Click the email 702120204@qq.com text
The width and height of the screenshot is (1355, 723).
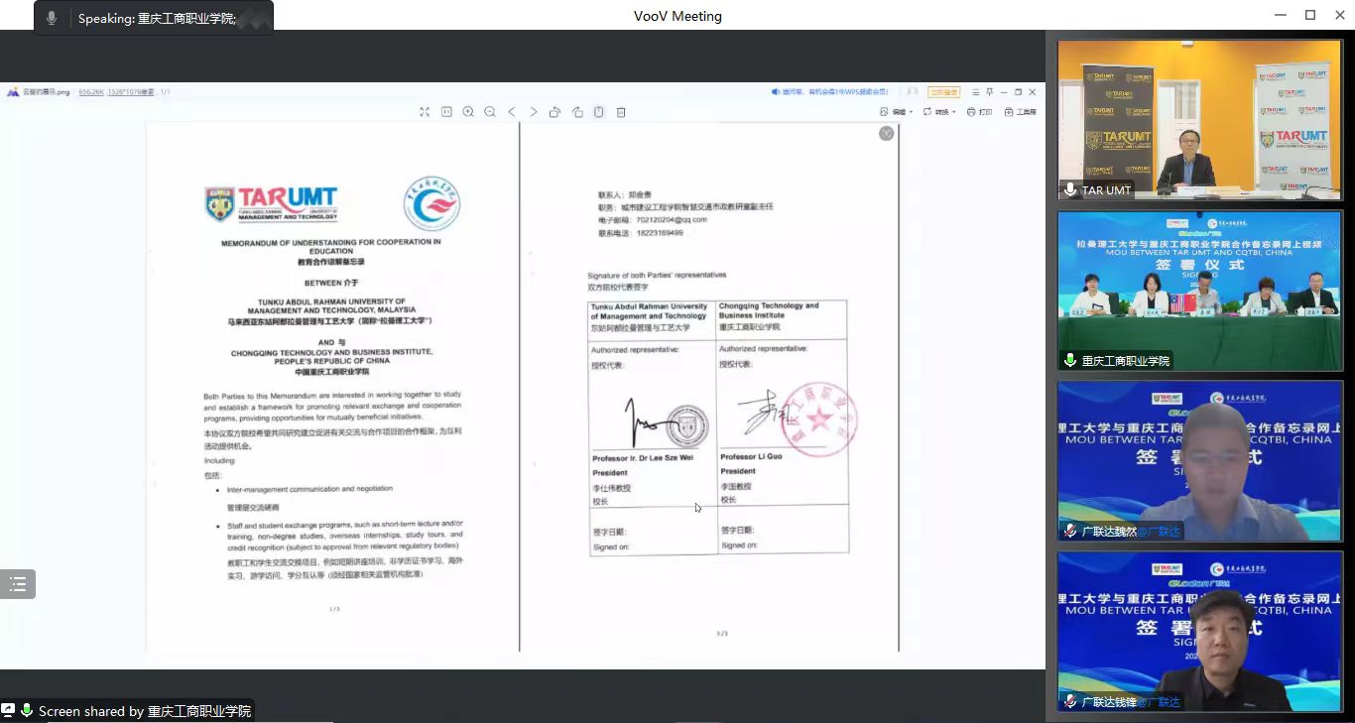pyautogui.click(x=673, y=219)
